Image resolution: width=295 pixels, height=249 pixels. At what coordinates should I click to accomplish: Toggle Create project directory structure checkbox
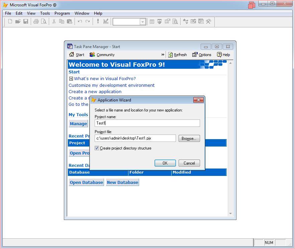pos(97,148)
